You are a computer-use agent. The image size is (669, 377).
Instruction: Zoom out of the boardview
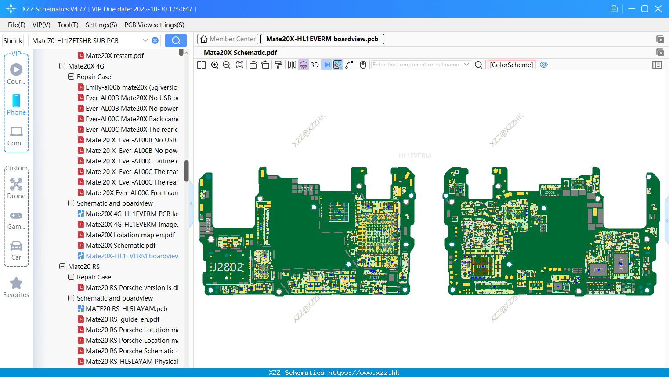pyautogui.click(x=227, y=65)
